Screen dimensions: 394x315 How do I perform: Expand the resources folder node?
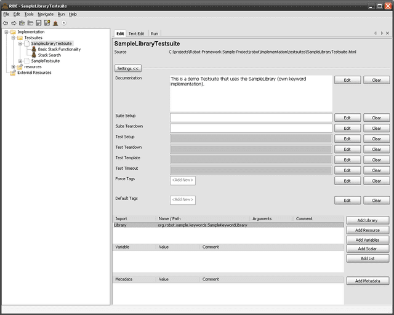[13, 66]
